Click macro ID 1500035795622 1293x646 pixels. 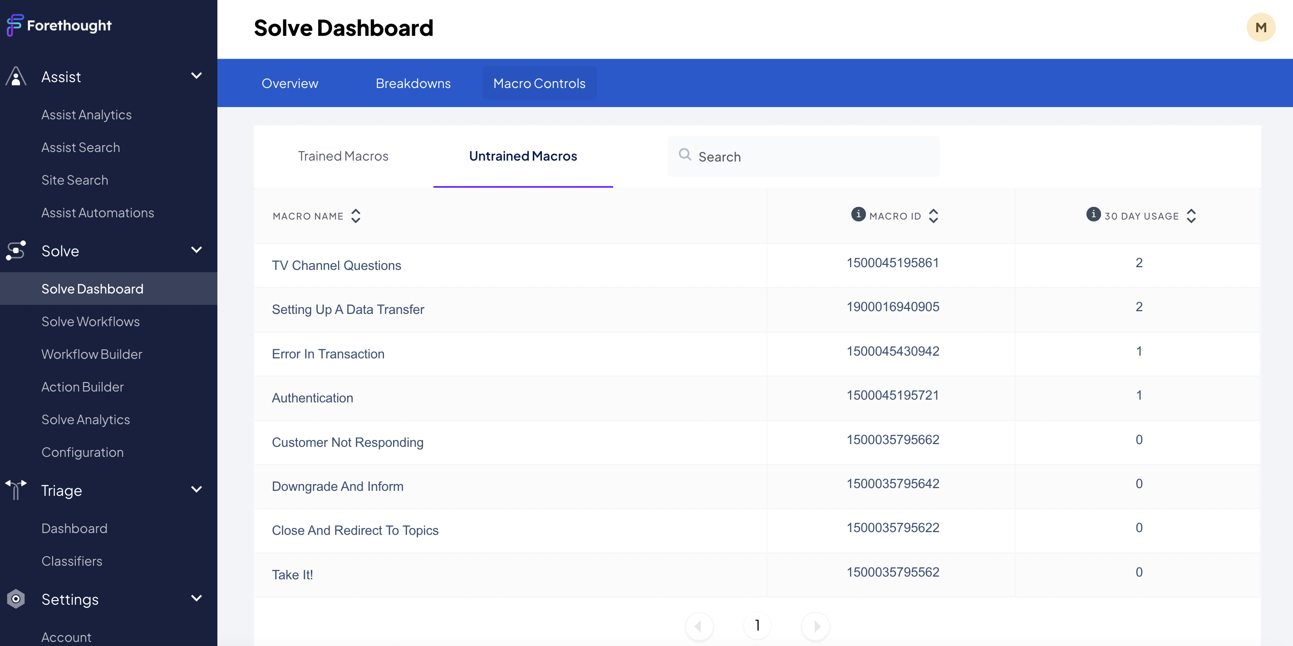click(892, 528)
